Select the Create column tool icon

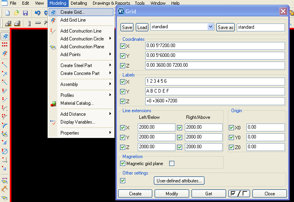click(x=29, y=24)
